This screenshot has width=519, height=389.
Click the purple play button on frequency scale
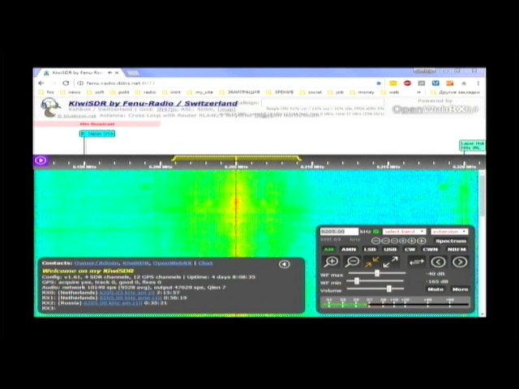pos(41,160)
